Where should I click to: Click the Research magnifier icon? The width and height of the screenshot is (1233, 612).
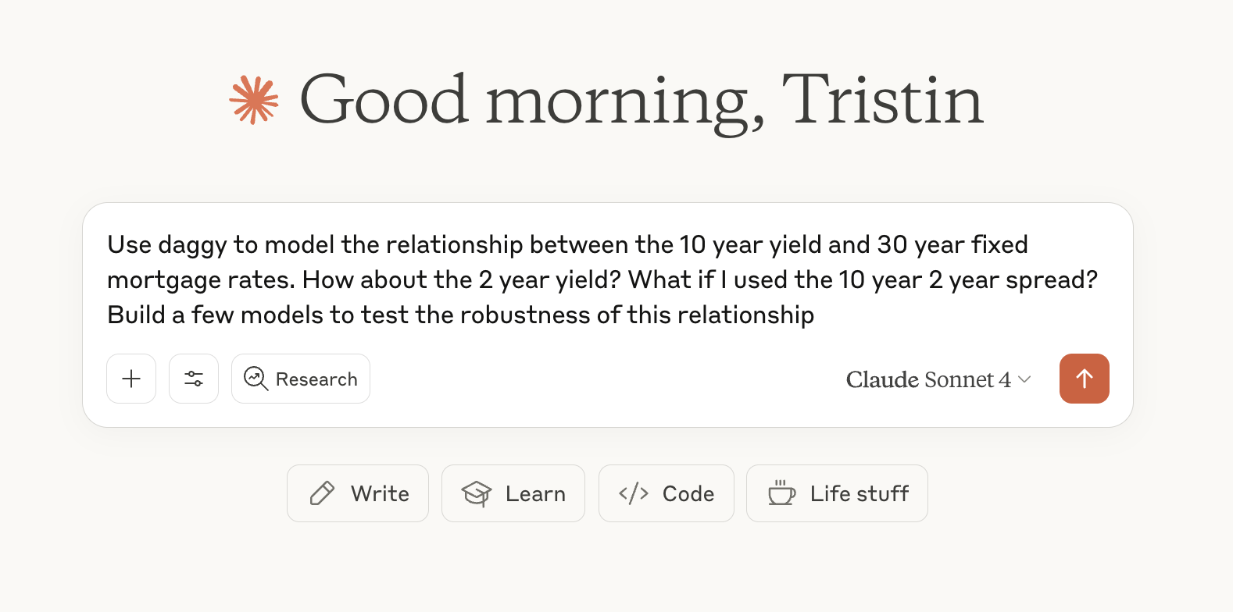[x=256, y=379]
